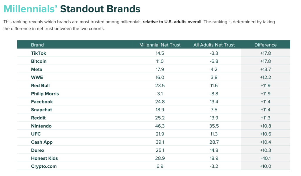
Task: Click the WWE row label
Action: (x=37, y=78)
